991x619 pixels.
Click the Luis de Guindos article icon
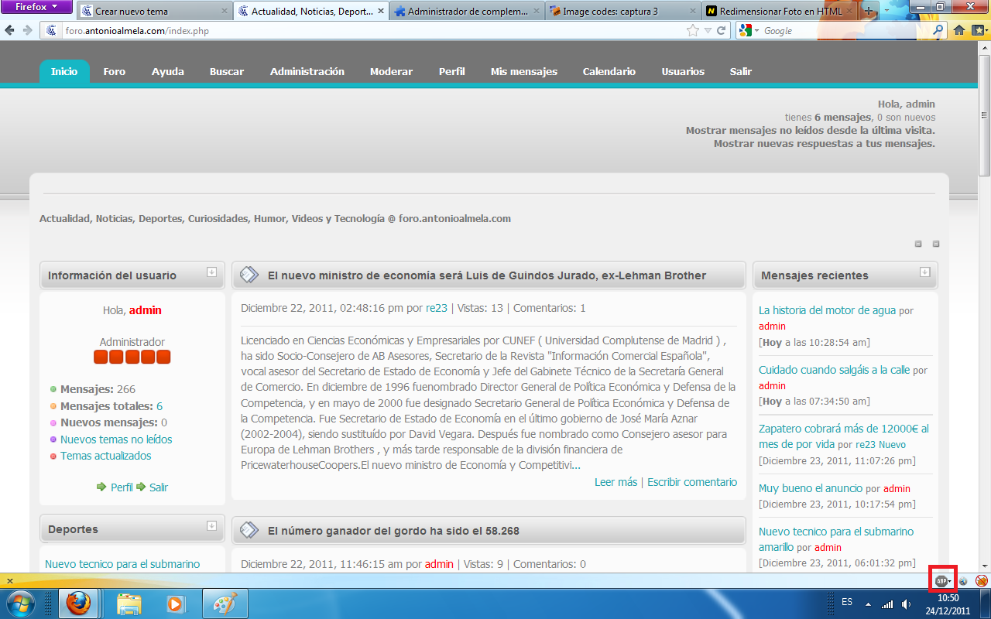249,275
